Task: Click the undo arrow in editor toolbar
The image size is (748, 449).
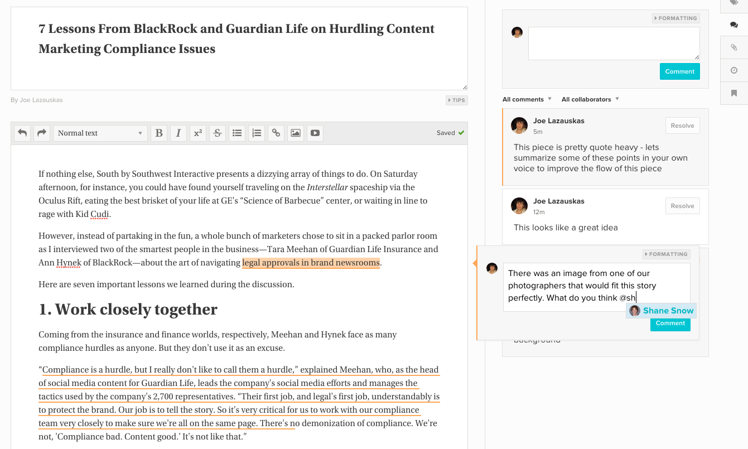Action: tap(22, 133)
